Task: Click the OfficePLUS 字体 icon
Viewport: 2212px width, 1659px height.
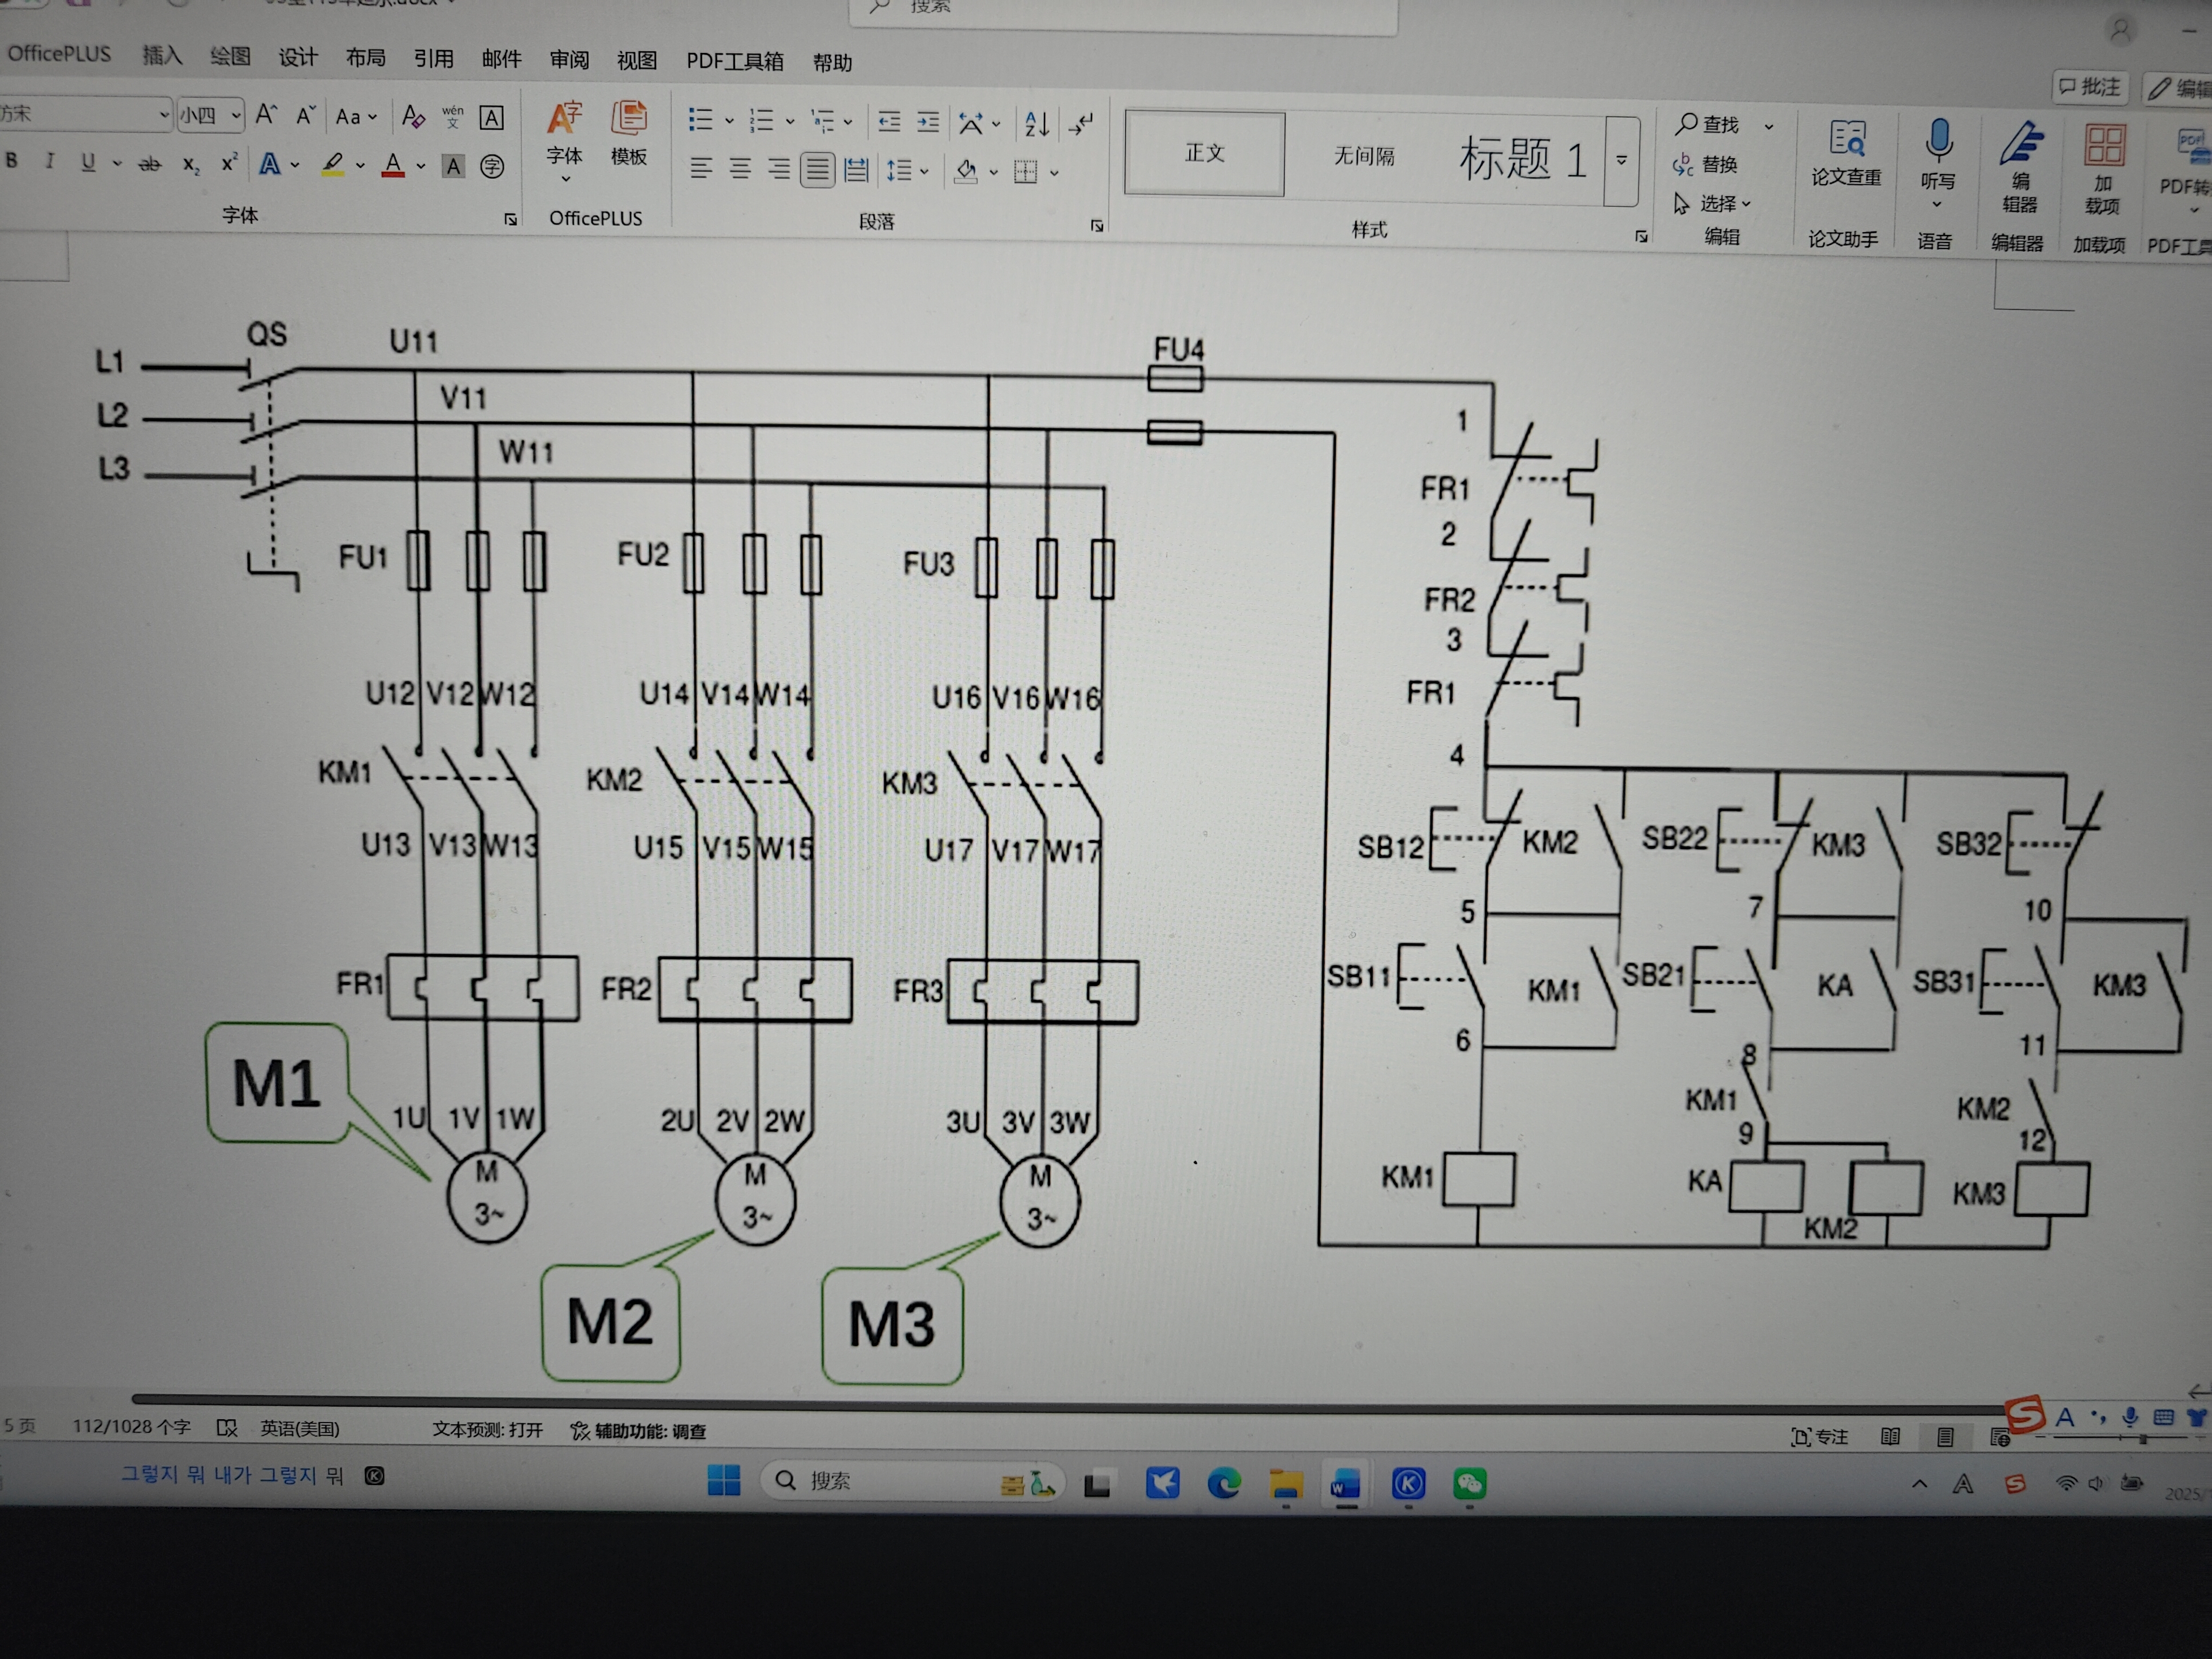Action: (565, 133)
